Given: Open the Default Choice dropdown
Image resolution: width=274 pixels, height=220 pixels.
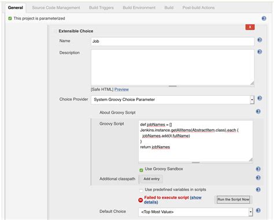Looking at the screenshot, I should coord(195,212).
